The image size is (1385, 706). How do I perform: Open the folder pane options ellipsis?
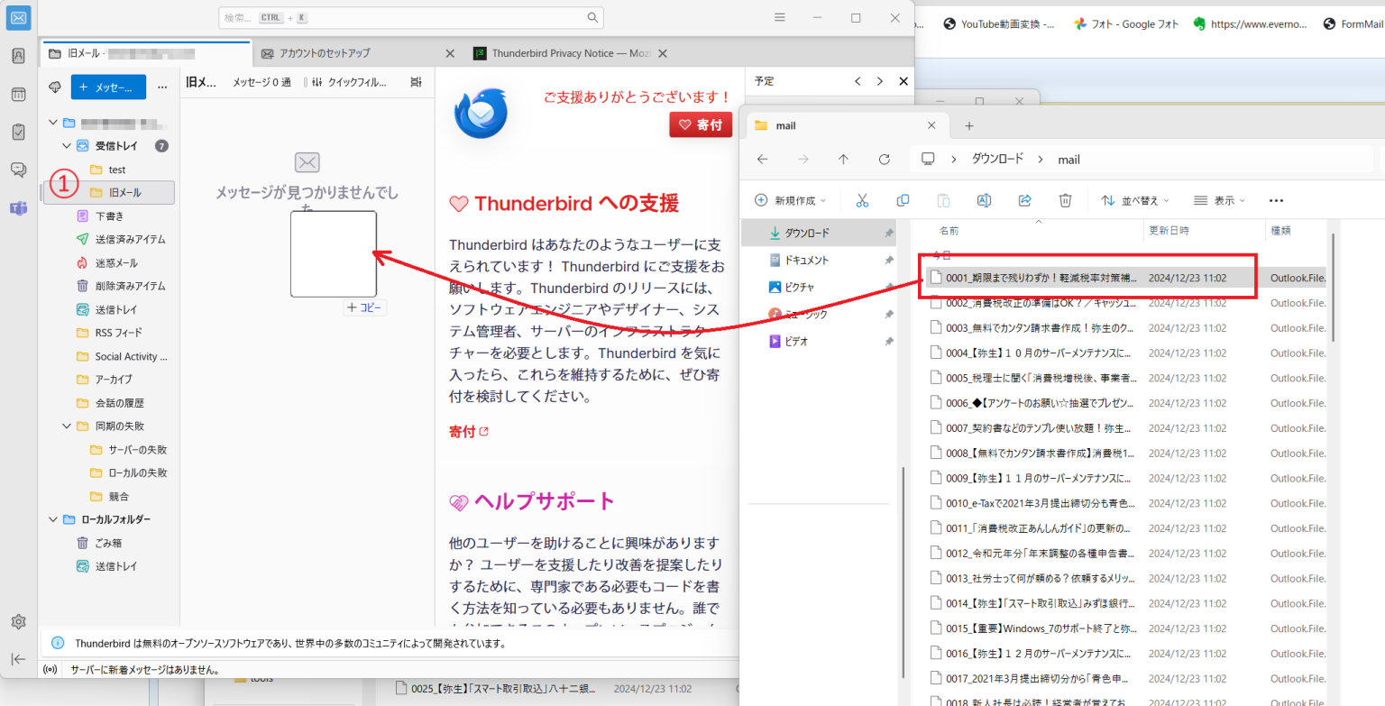click(x=162, y=87)
